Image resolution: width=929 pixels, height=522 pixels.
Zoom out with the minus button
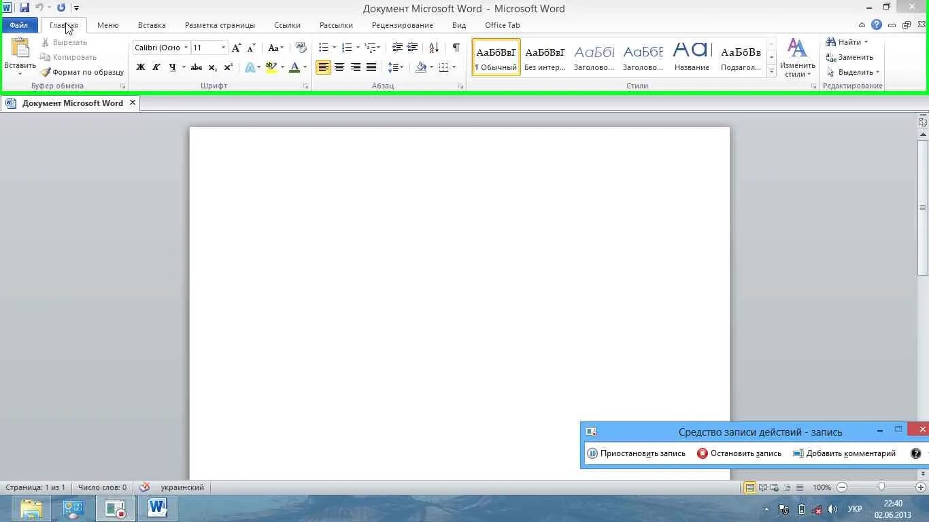[842, 487]
